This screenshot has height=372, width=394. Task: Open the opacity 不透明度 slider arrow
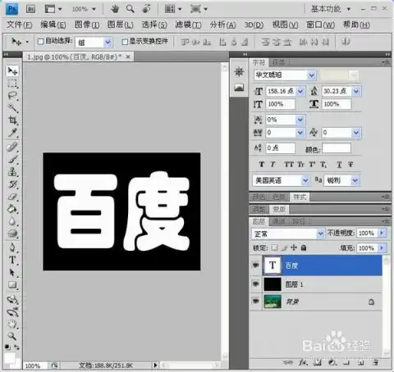tap(382, 233)
